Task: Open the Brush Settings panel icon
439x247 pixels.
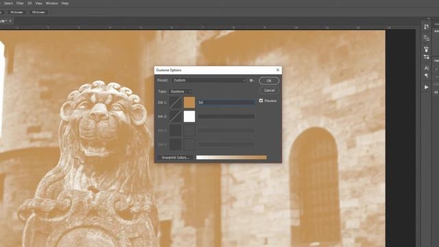Action: click(x=426, y=49)
